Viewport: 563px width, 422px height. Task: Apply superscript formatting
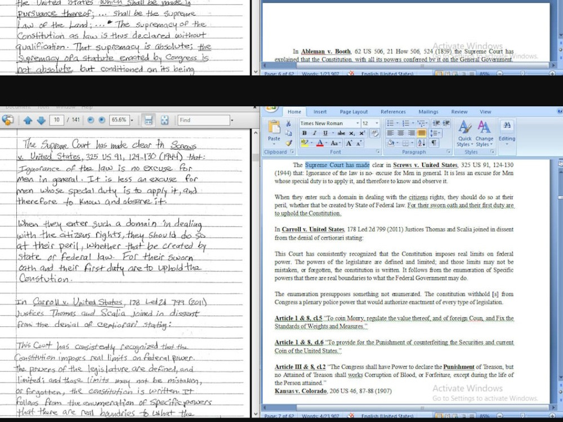pos(362,133)
